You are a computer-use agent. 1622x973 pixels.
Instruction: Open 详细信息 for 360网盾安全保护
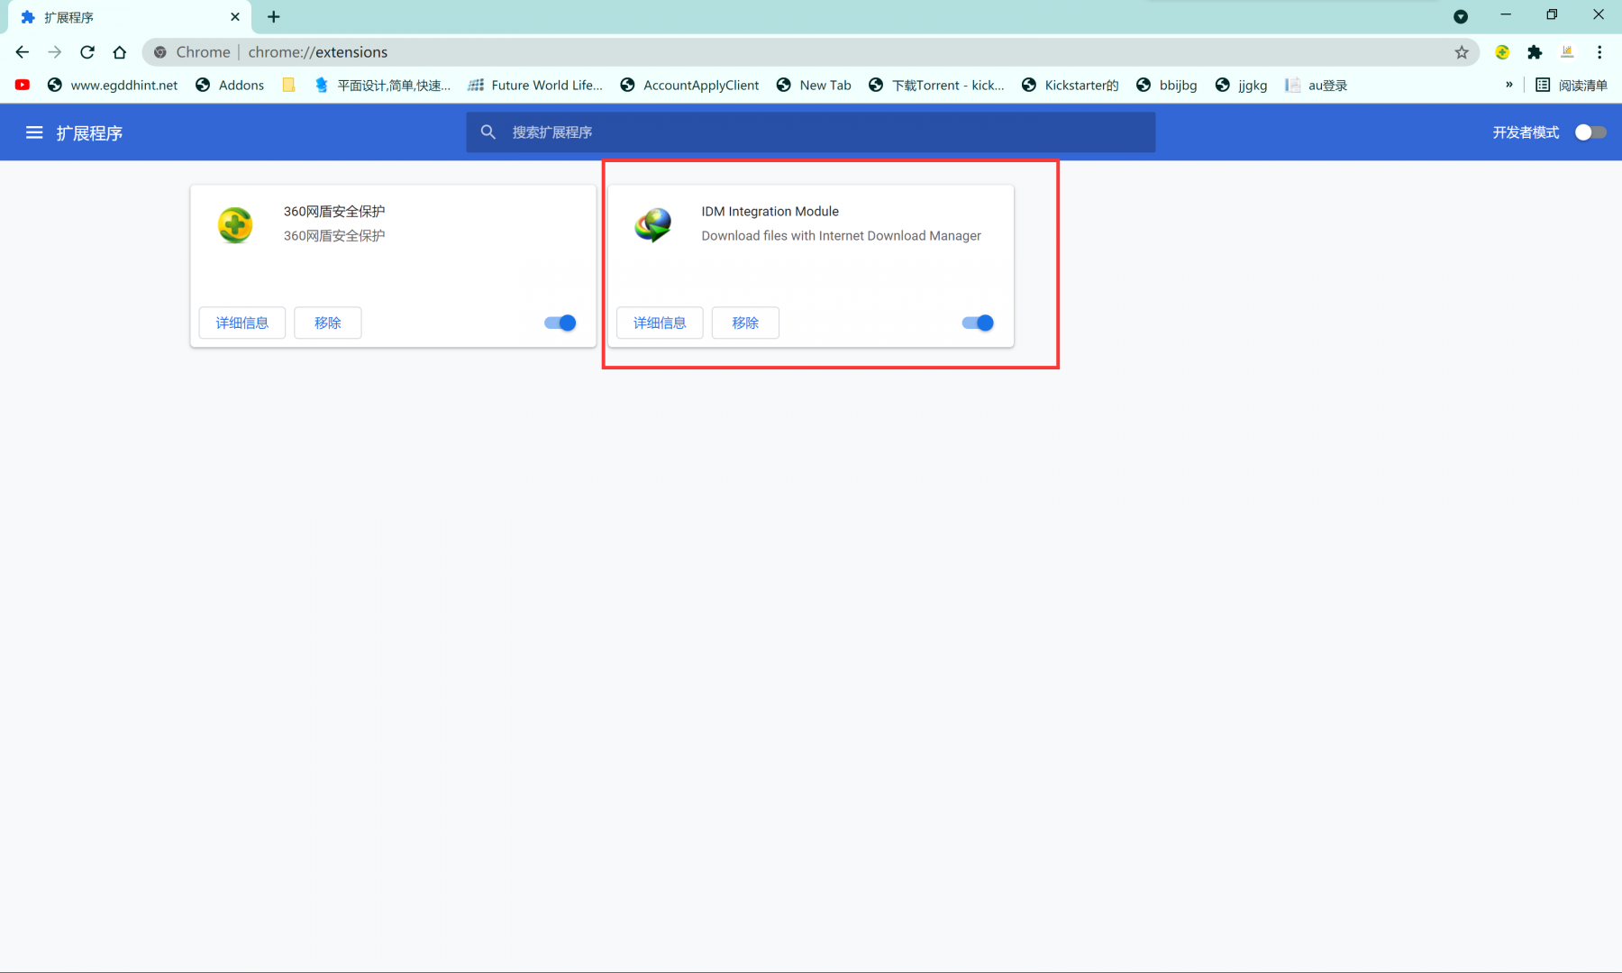click(242, 323)
